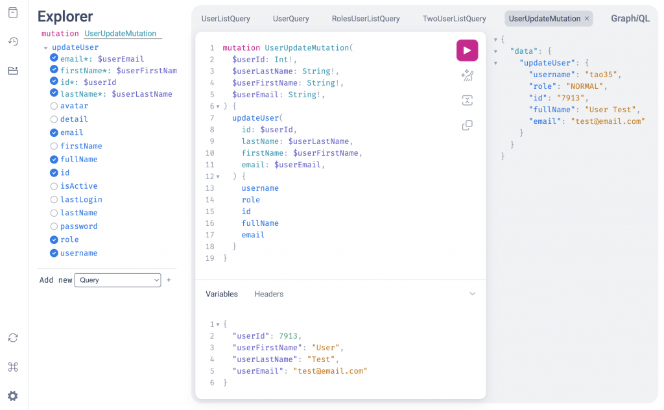This screenshot has height=410, width=664.
Task: Click the Explorer panel heading
Action: coord(65,16)
